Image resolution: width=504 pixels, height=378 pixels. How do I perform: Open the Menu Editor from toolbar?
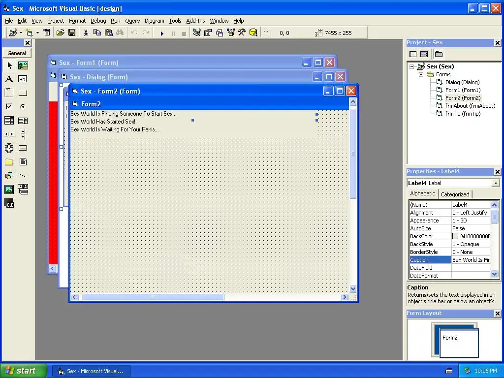47,32
